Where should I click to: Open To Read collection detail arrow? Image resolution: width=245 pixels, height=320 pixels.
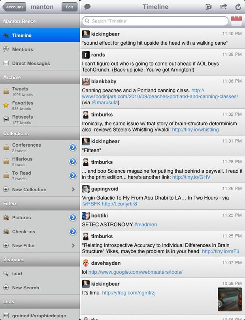tap(73, 175)
